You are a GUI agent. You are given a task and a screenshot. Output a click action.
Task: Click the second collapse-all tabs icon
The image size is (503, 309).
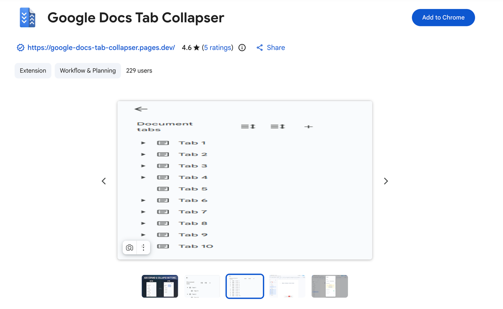click(278, 127)
